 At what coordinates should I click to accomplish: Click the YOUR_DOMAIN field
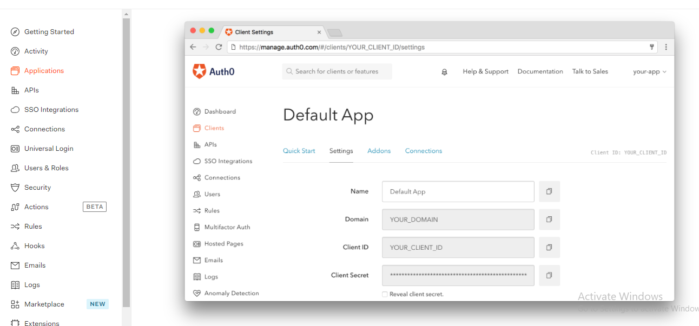[458, 219]
